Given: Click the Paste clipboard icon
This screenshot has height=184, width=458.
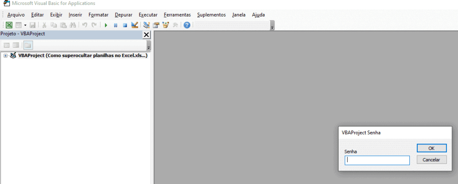Looking at the screenshot, I should [x=64, y=25].
